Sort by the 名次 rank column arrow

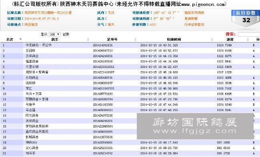(20, 39)
